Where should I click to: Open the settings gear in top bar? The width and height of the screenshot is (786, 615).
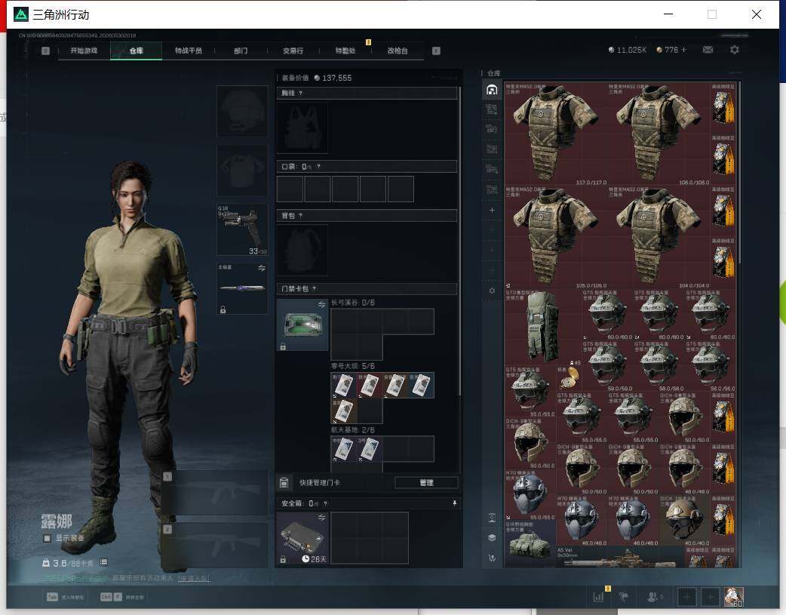(735, 50)
